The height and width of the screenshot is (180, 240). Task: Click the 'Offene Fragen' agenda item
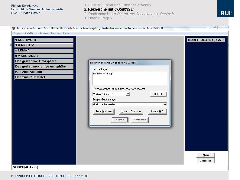(98, 18)
